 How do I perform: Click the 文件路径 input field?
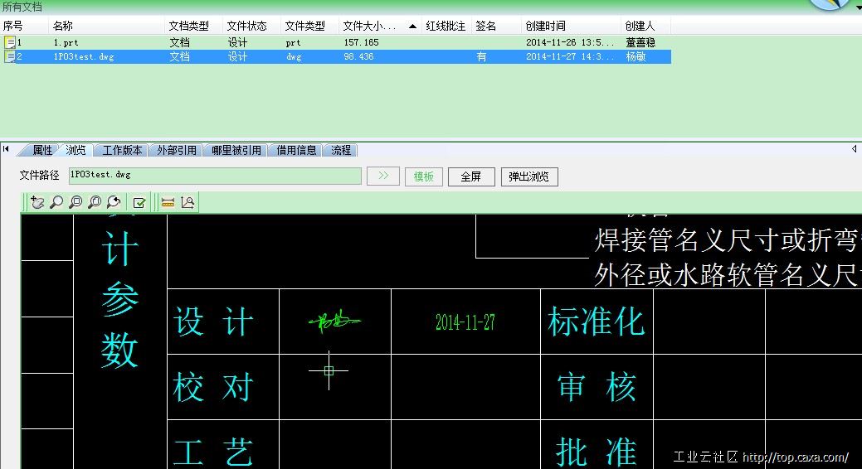pyautogui.click(x=215, y=176)
